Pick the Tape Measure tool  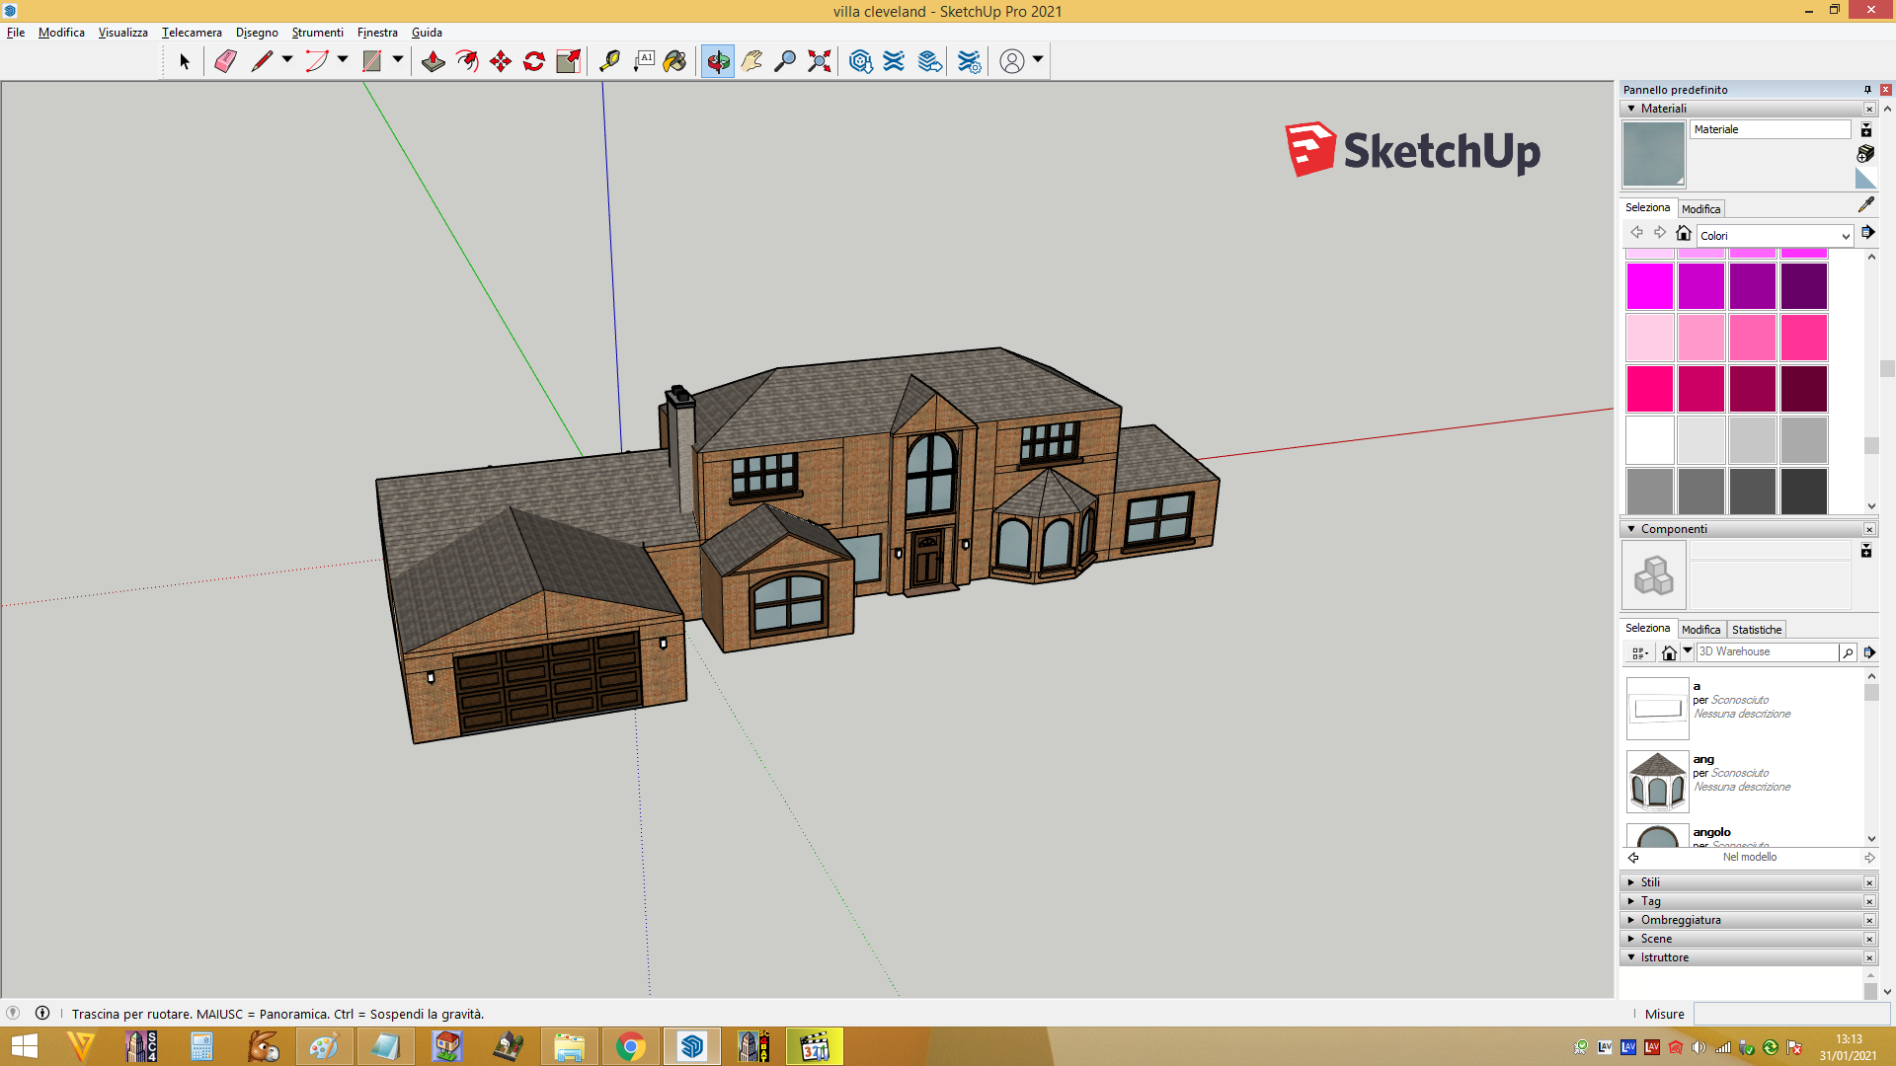[x=609, y=61]
